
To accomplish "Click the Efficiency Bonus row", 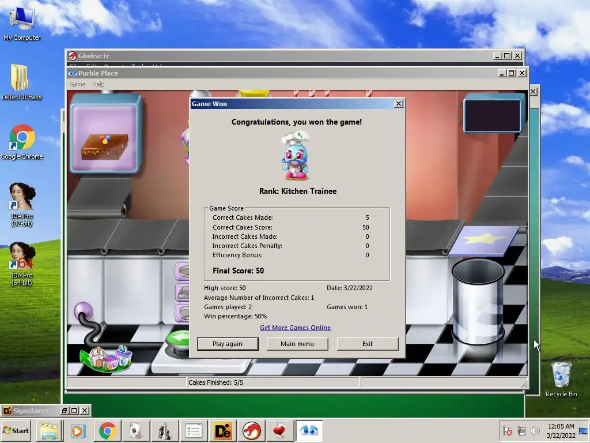I will tap(291, 255).
